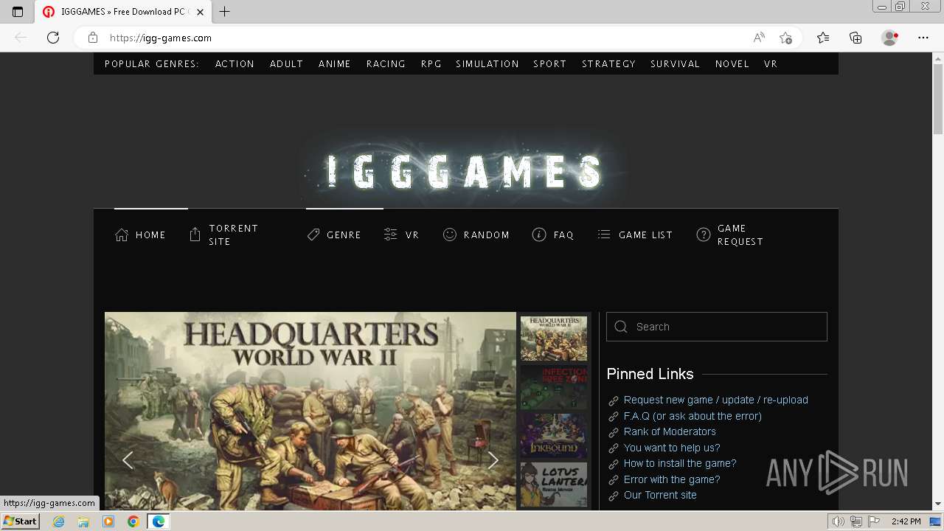The height and width of the screenshot is (531, 944).
Task: Click the HOME house icon
Action: click(122, 235)
